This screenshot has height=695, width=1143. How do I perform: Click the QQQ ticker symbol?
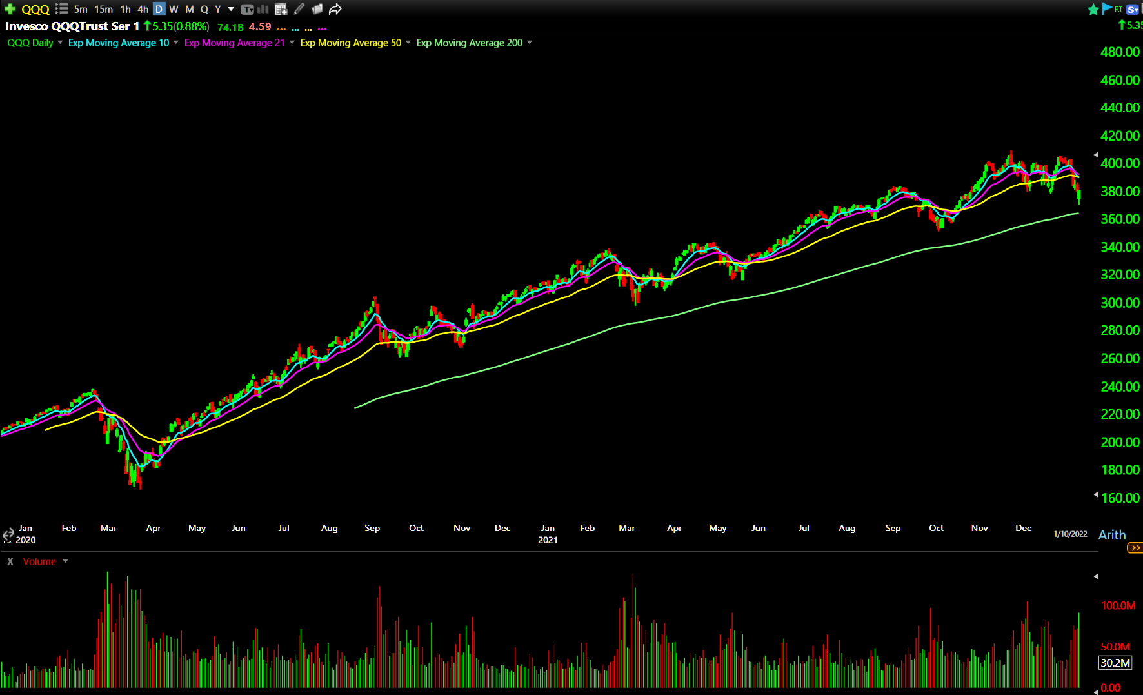pos(35,9)
